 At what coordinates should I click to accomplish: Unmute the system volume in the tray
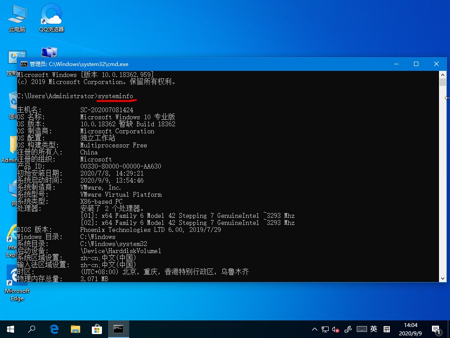click(336, 329)
